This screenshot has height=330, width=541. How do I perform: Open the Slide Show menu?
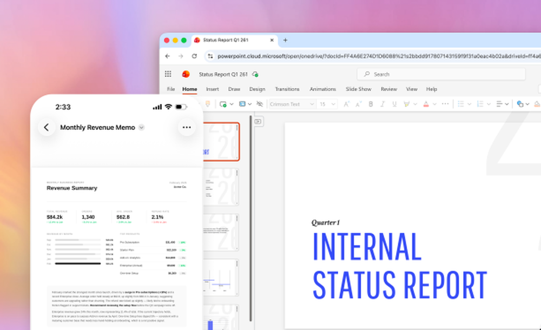[358, 89]
